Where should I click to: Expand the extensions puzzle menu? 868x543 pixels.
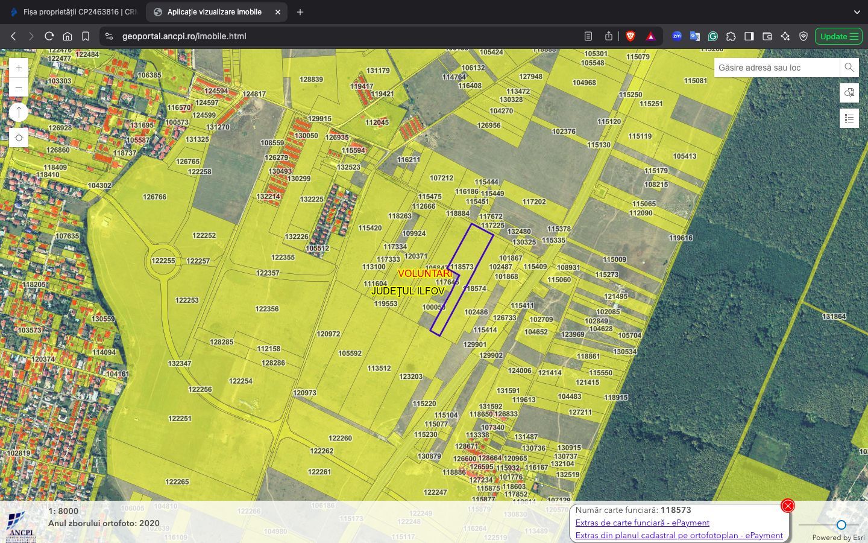click(731, 36)
